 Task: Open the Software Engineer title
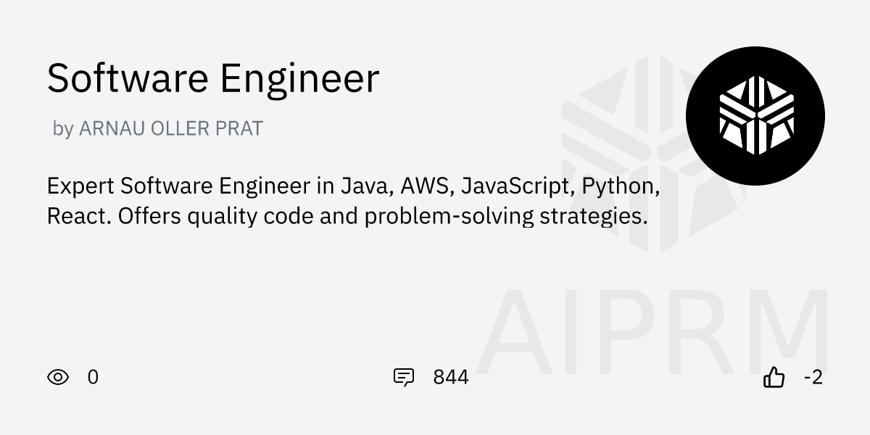pyautogui.click(x=213, y=78)
